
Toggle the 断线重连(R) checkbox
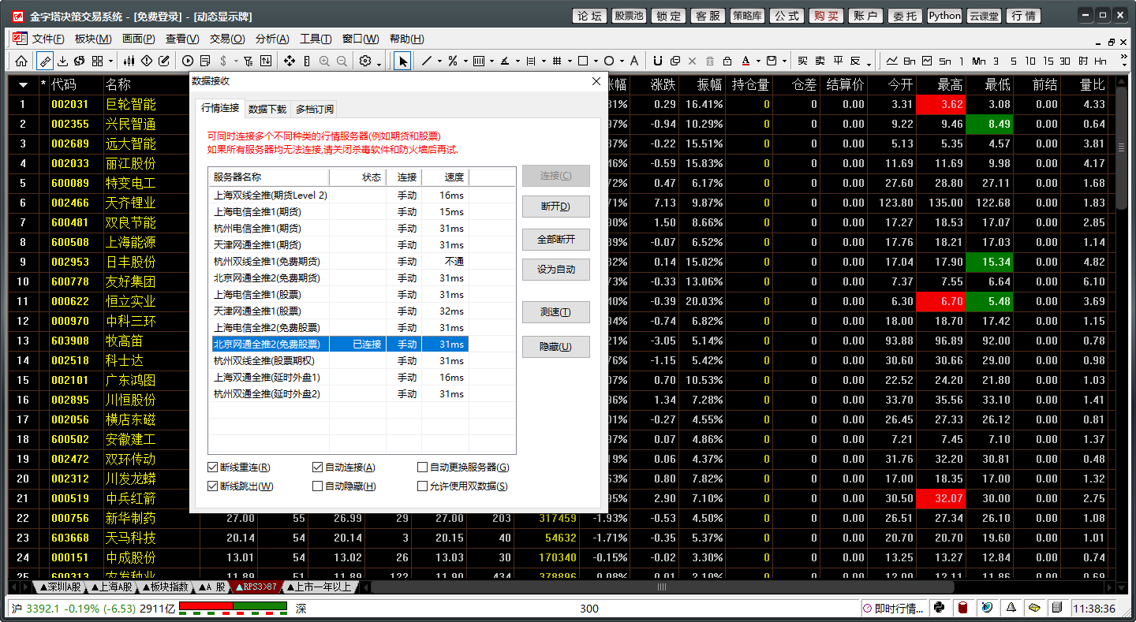coord(213,467)
